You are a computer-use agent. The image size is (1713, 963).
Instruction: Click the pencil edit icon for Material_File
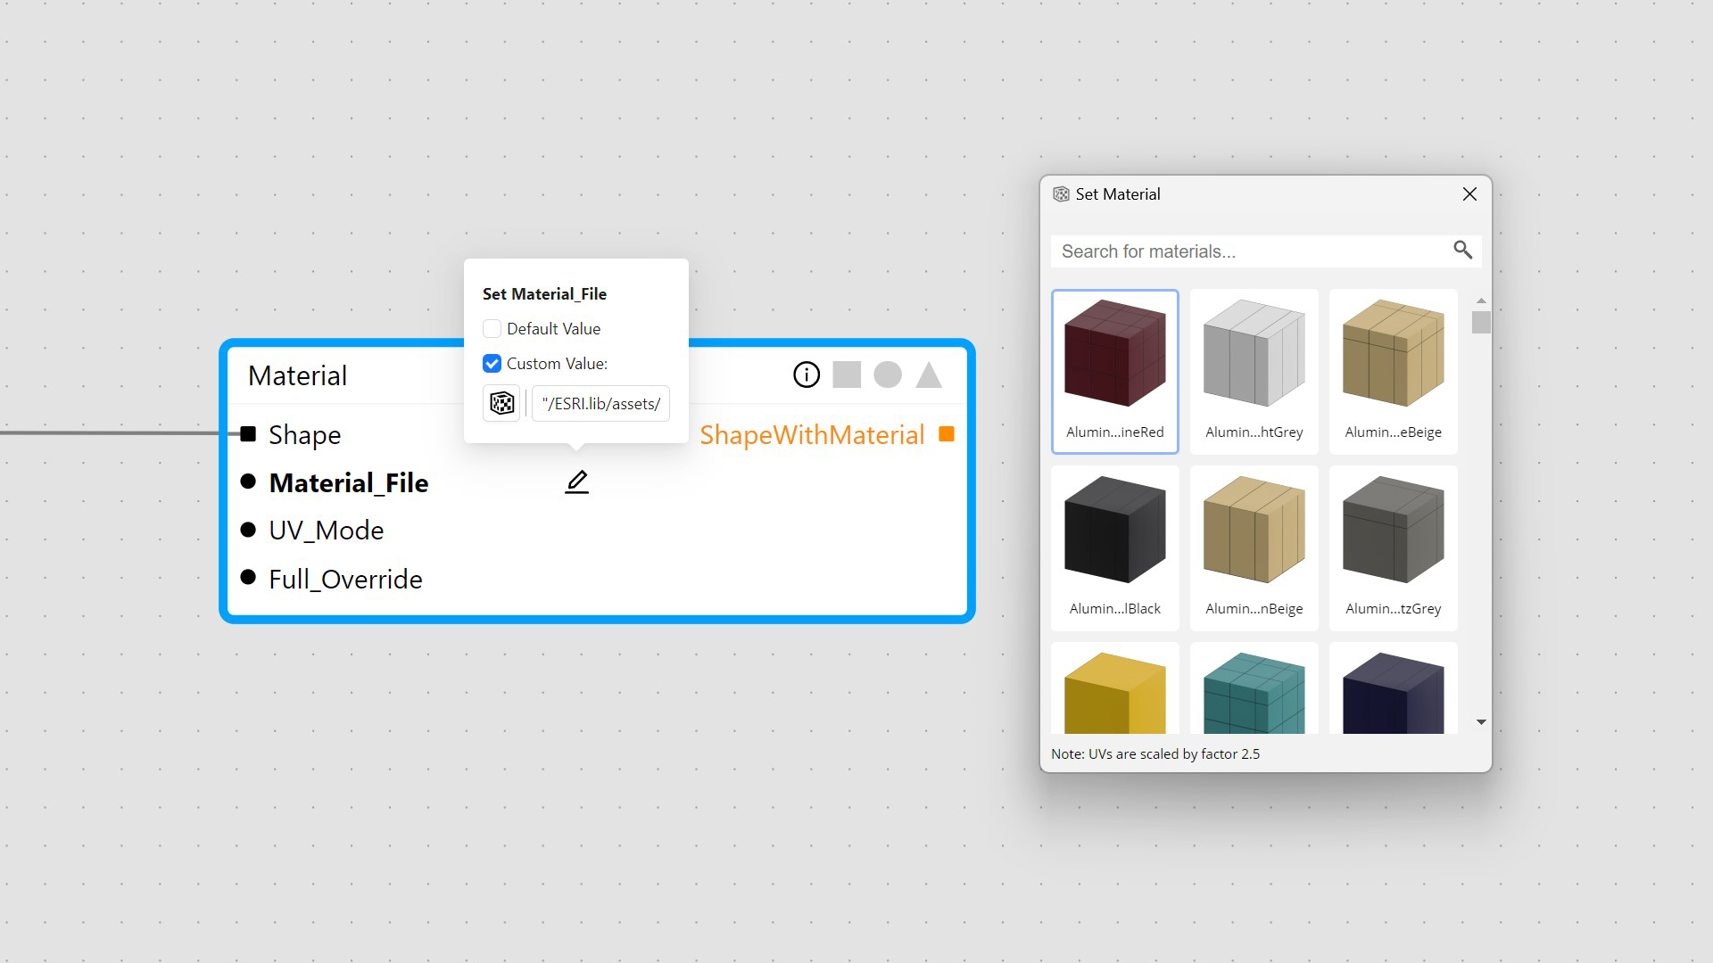pyautogui.click(x=576, y=481)
